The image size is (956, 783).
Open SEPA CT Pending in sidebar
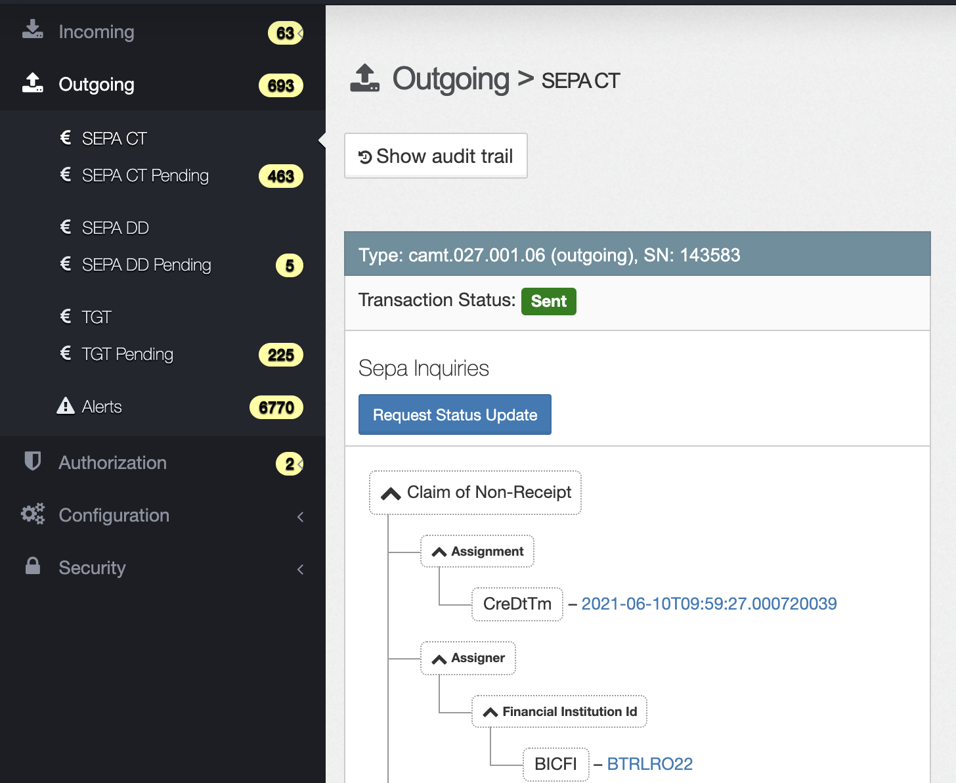point(145,175)
